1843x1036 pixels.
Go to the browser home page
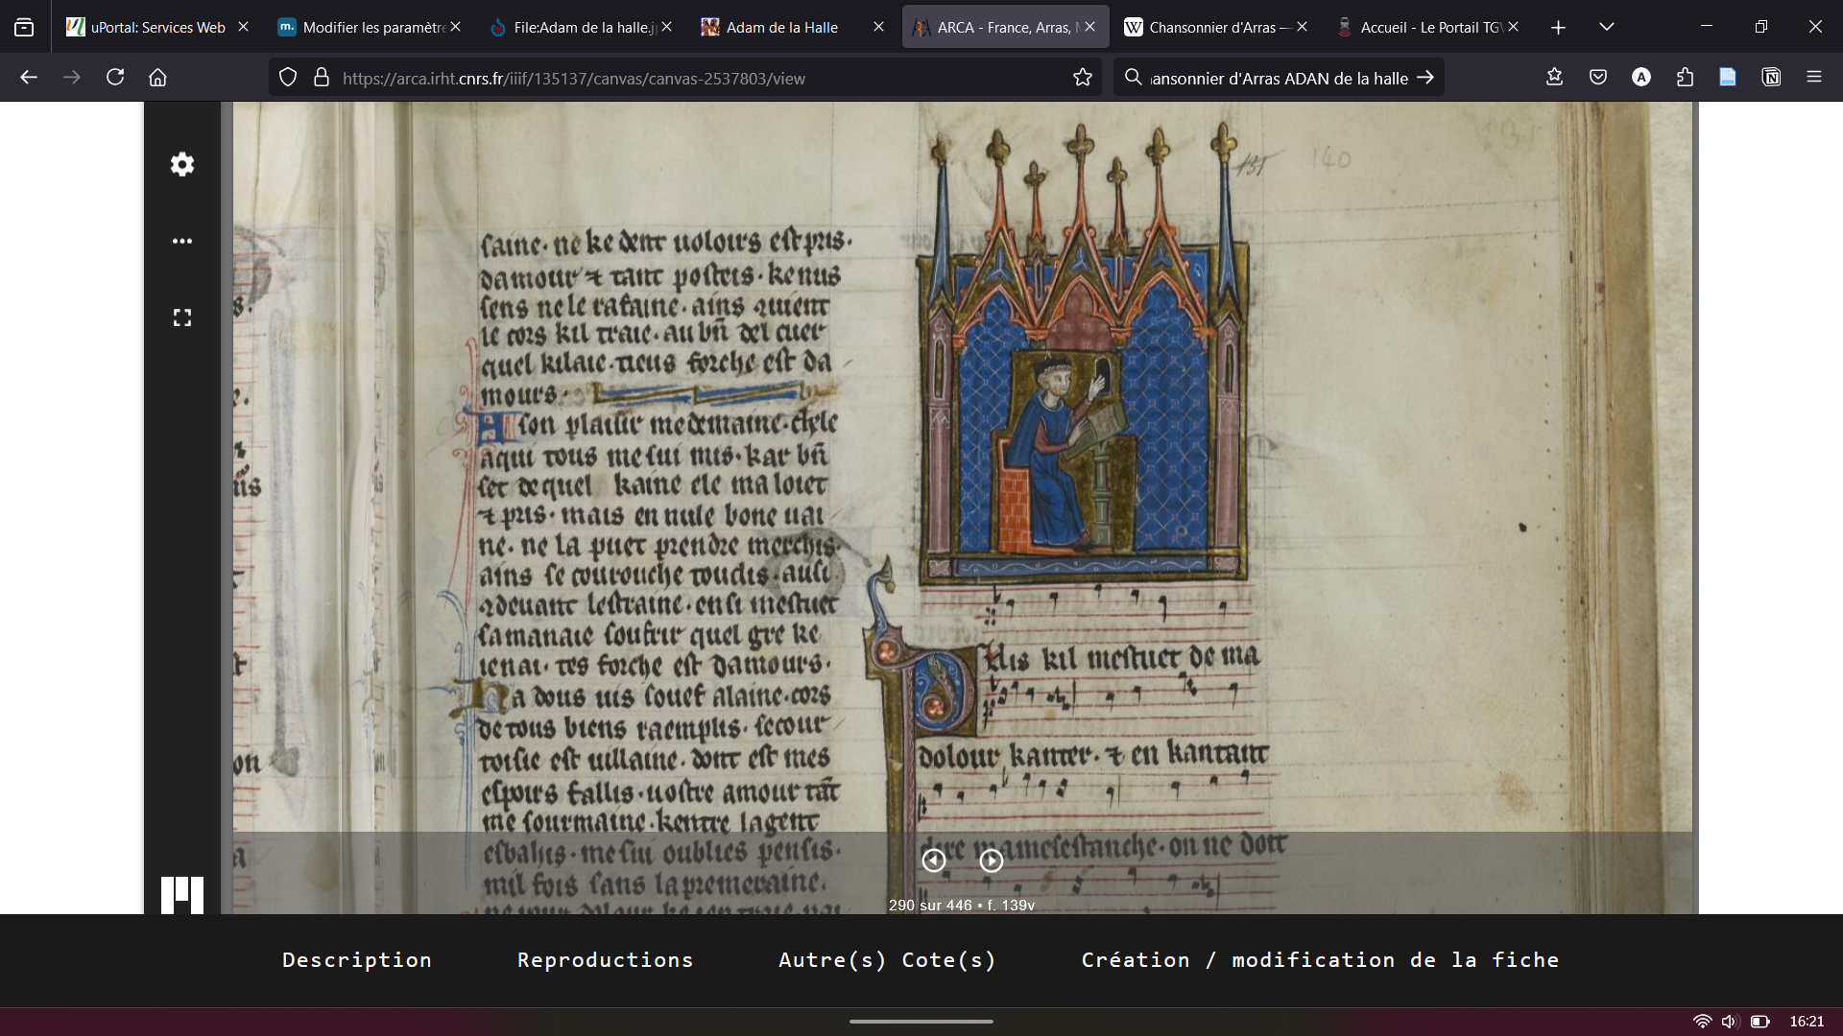point(158,78)
